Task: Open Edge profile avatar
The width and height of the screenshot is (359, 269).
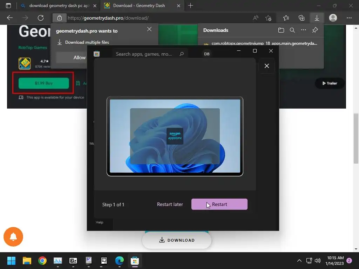Action: pos(333,18)
